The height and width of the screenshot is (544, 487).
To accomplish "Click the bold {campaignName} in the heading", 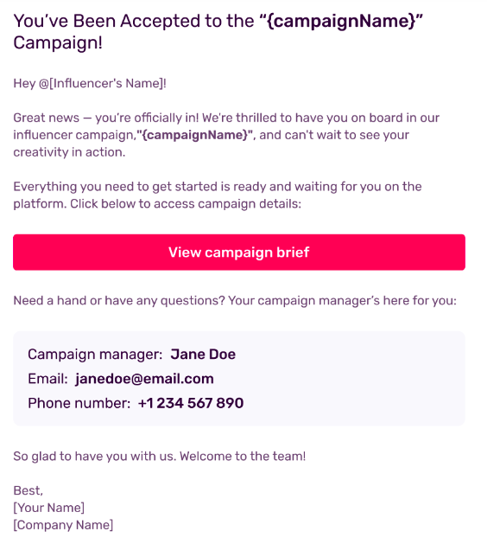I will click(x=341, y=21).
